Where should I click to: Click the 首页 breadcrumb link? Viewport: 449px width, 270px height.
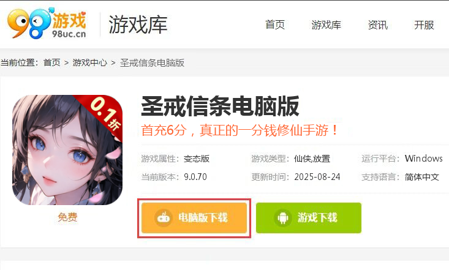52,62
